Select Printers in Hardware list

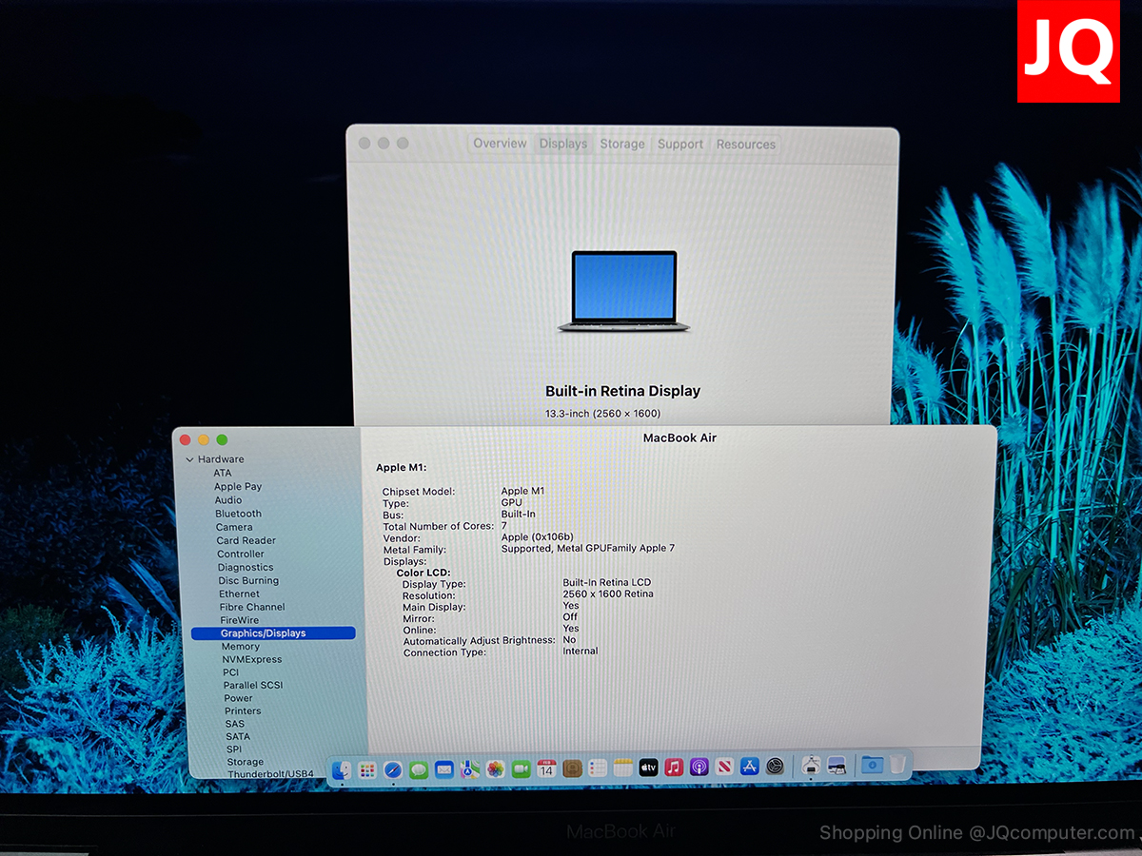[x=243, y=710]
